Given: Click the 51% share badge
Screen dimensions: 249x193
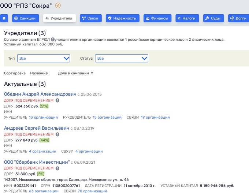Looking at the screenshot, I should [x=44, y=106].
